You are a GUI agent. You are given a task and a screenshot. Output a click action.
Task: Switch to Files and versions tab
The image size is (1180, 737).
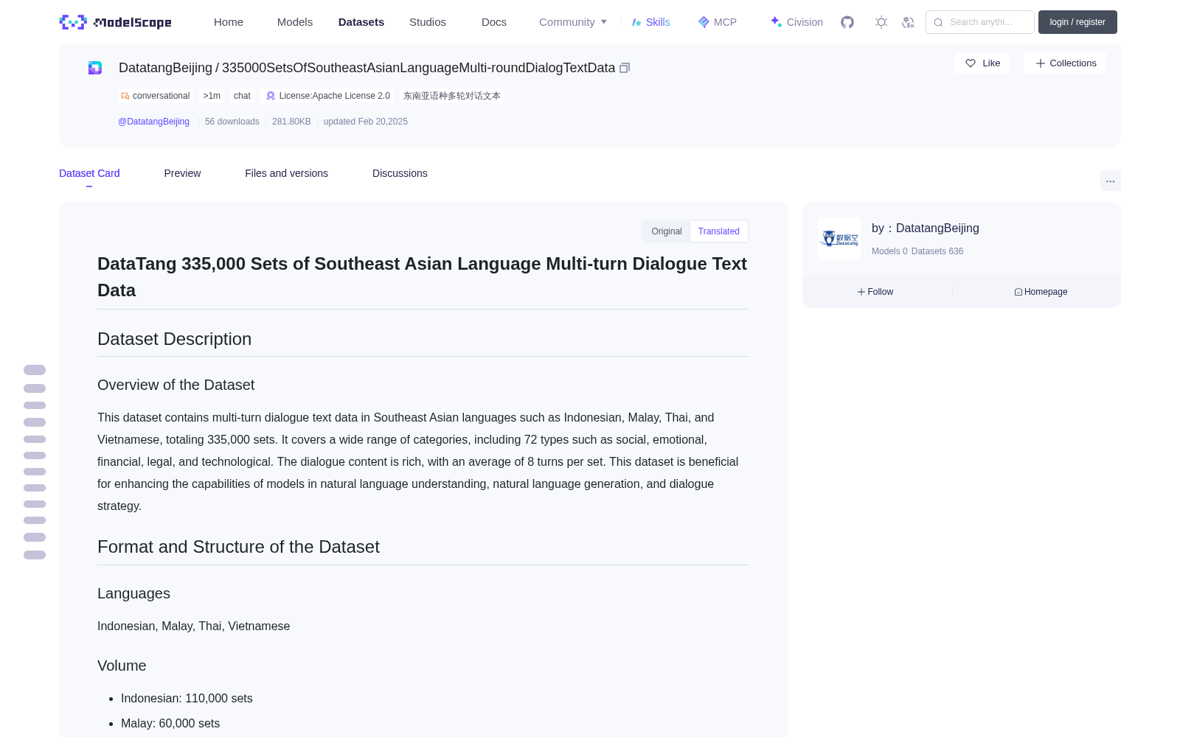286,173
